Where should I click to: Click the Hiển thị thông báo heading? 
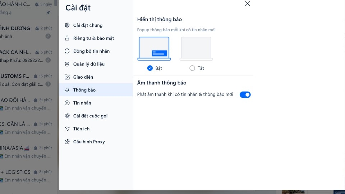tap(159, 19)
